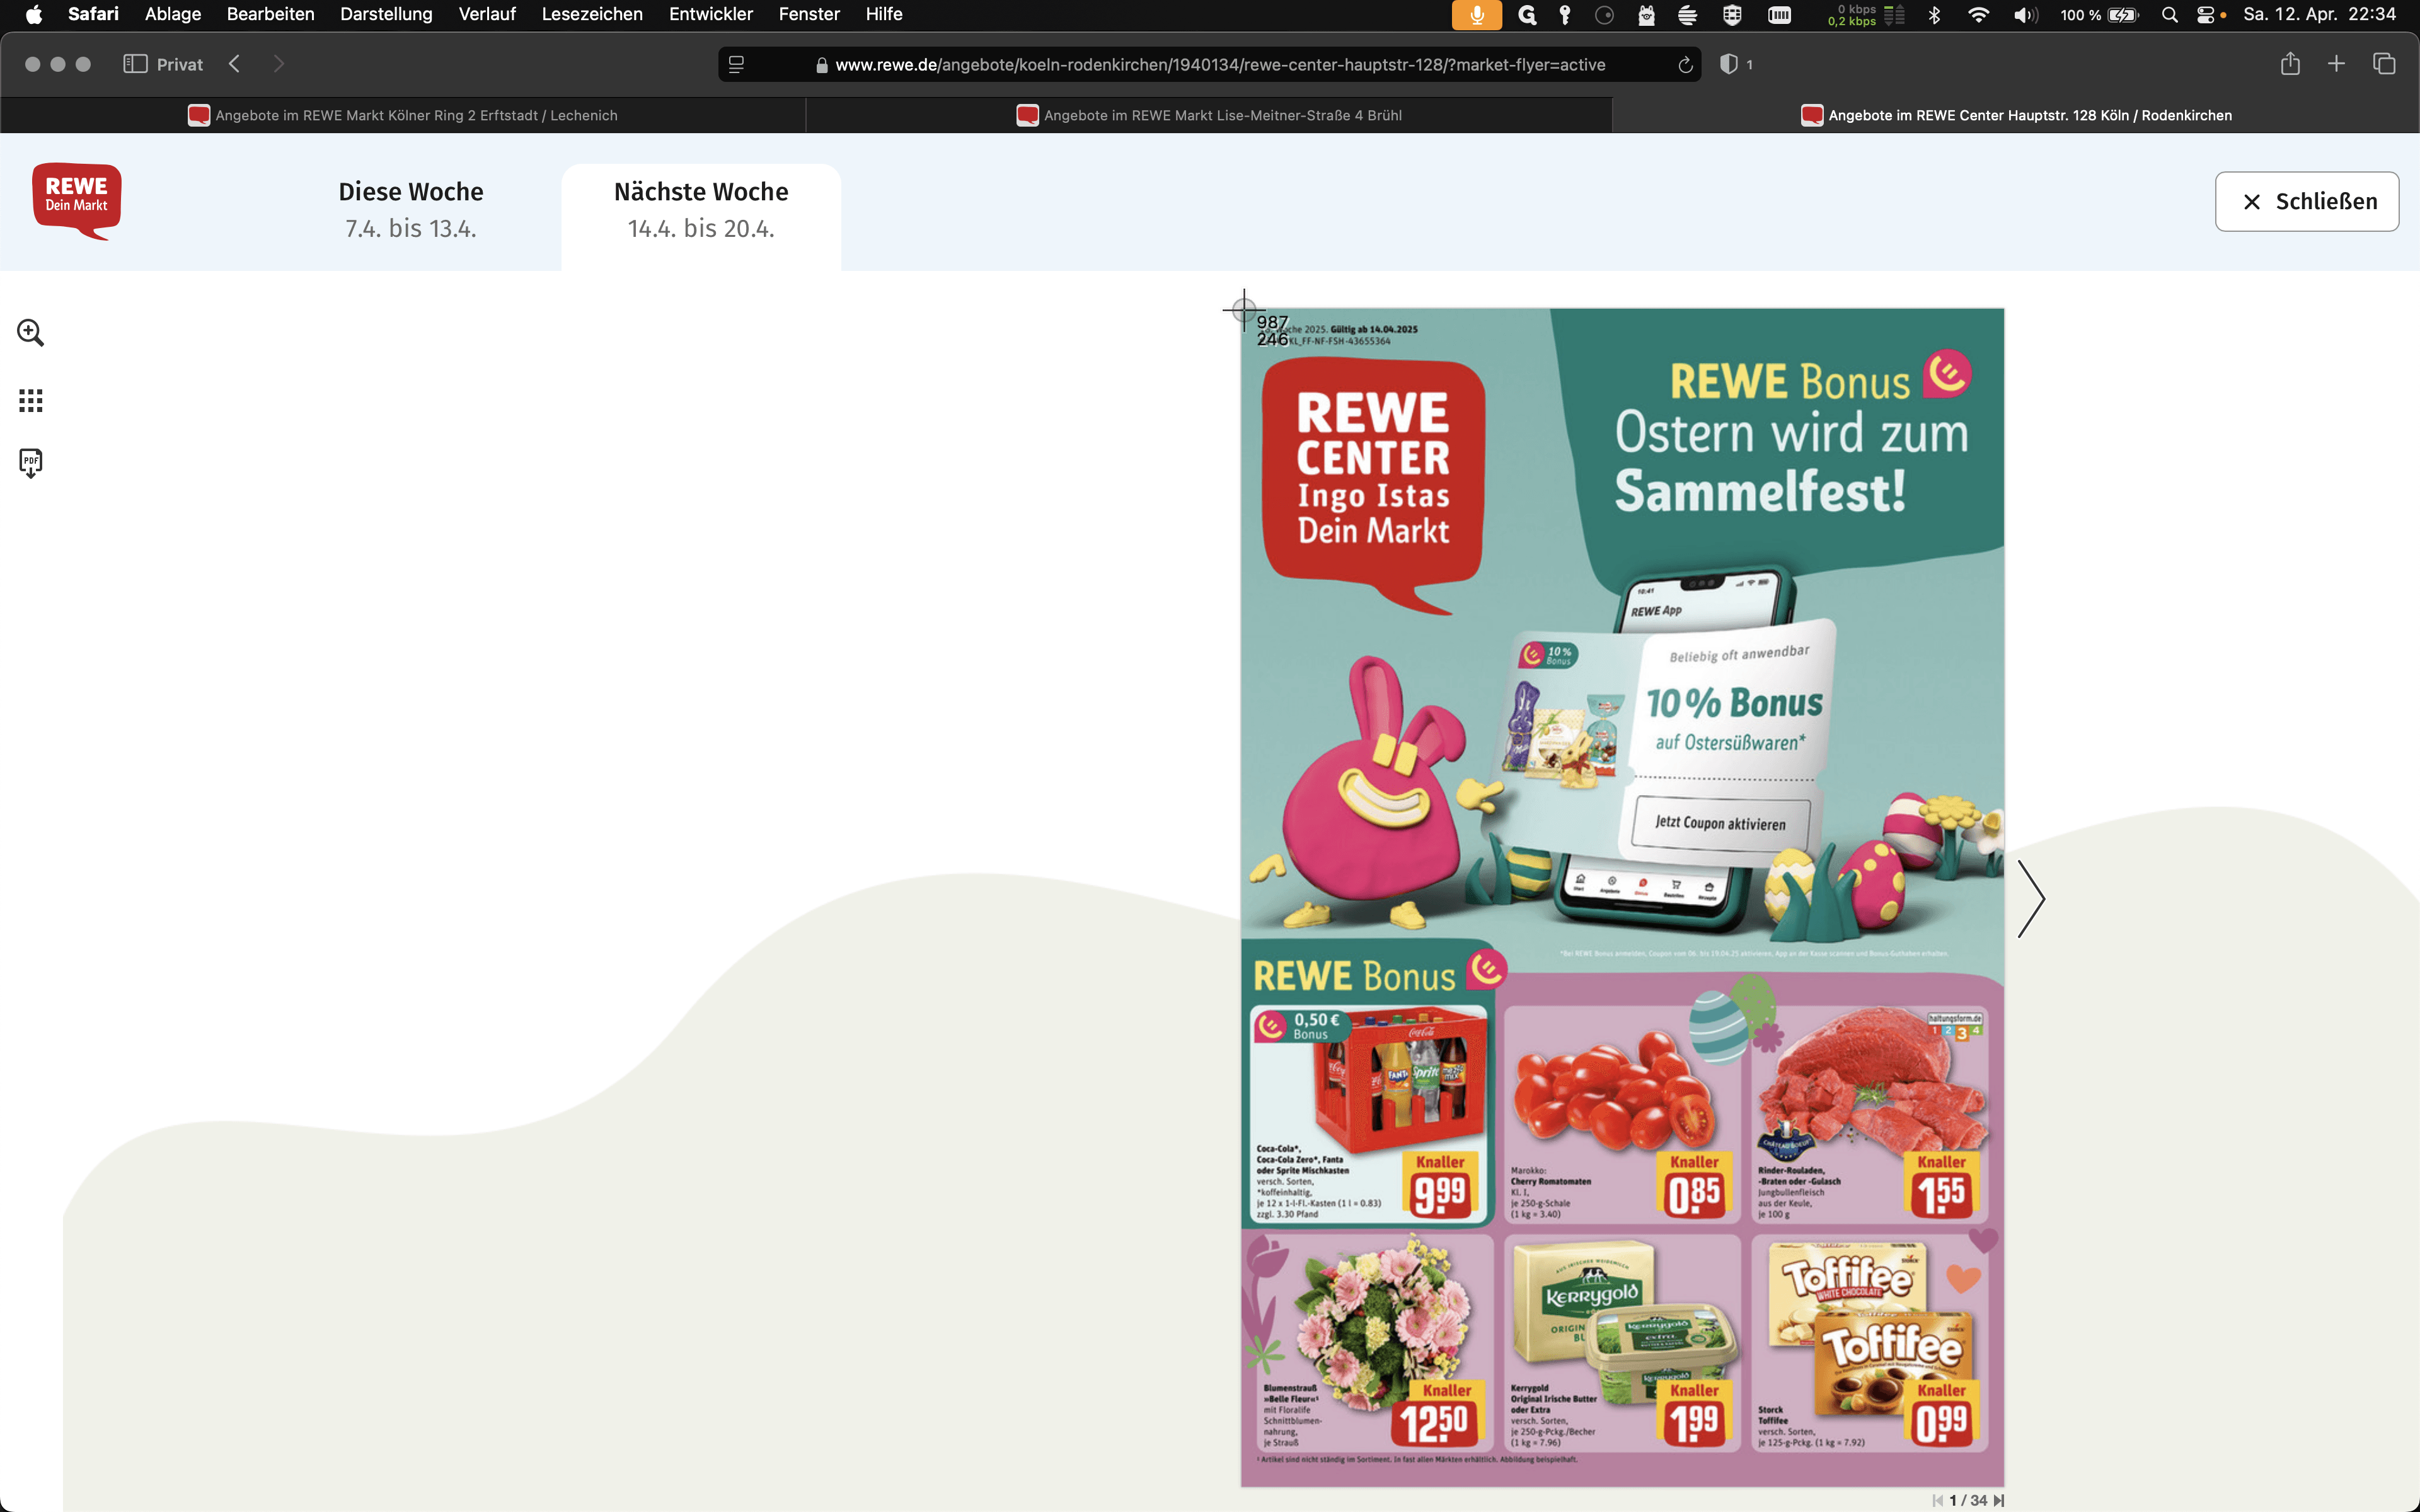The height and width of the screenshot is (1512, 2420).
Task: Switch to REWE Center Hauptstr. 128 tab
Action: pyautogui.click(x=2016, y=115)
